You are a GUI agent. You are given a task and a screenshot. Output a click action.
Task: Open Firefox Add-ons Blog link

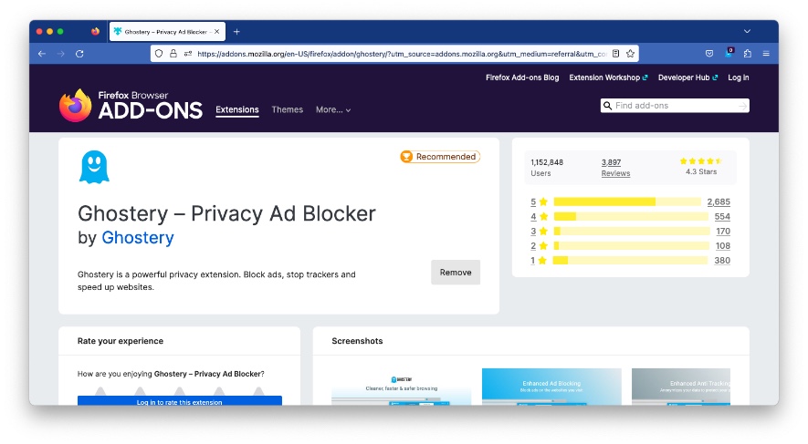pyautogui.click(x=522, y=77)
